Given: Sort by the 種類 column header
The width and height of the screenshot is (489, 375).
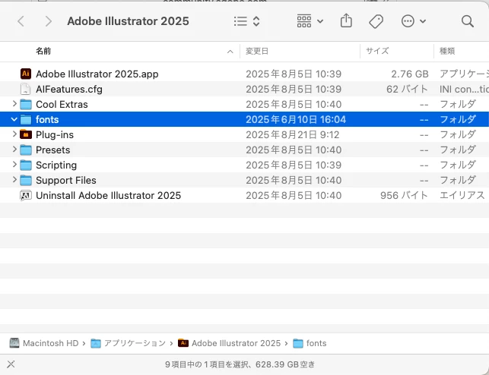Looking at the screenshot, I should [x=447, y=51].
